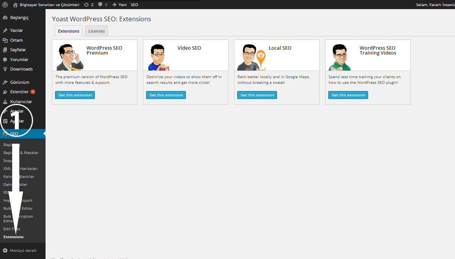Get the WordPress SEO Training Videos extension
The width and height of the screenshot is (455, 259).
[x=348, y=95]
